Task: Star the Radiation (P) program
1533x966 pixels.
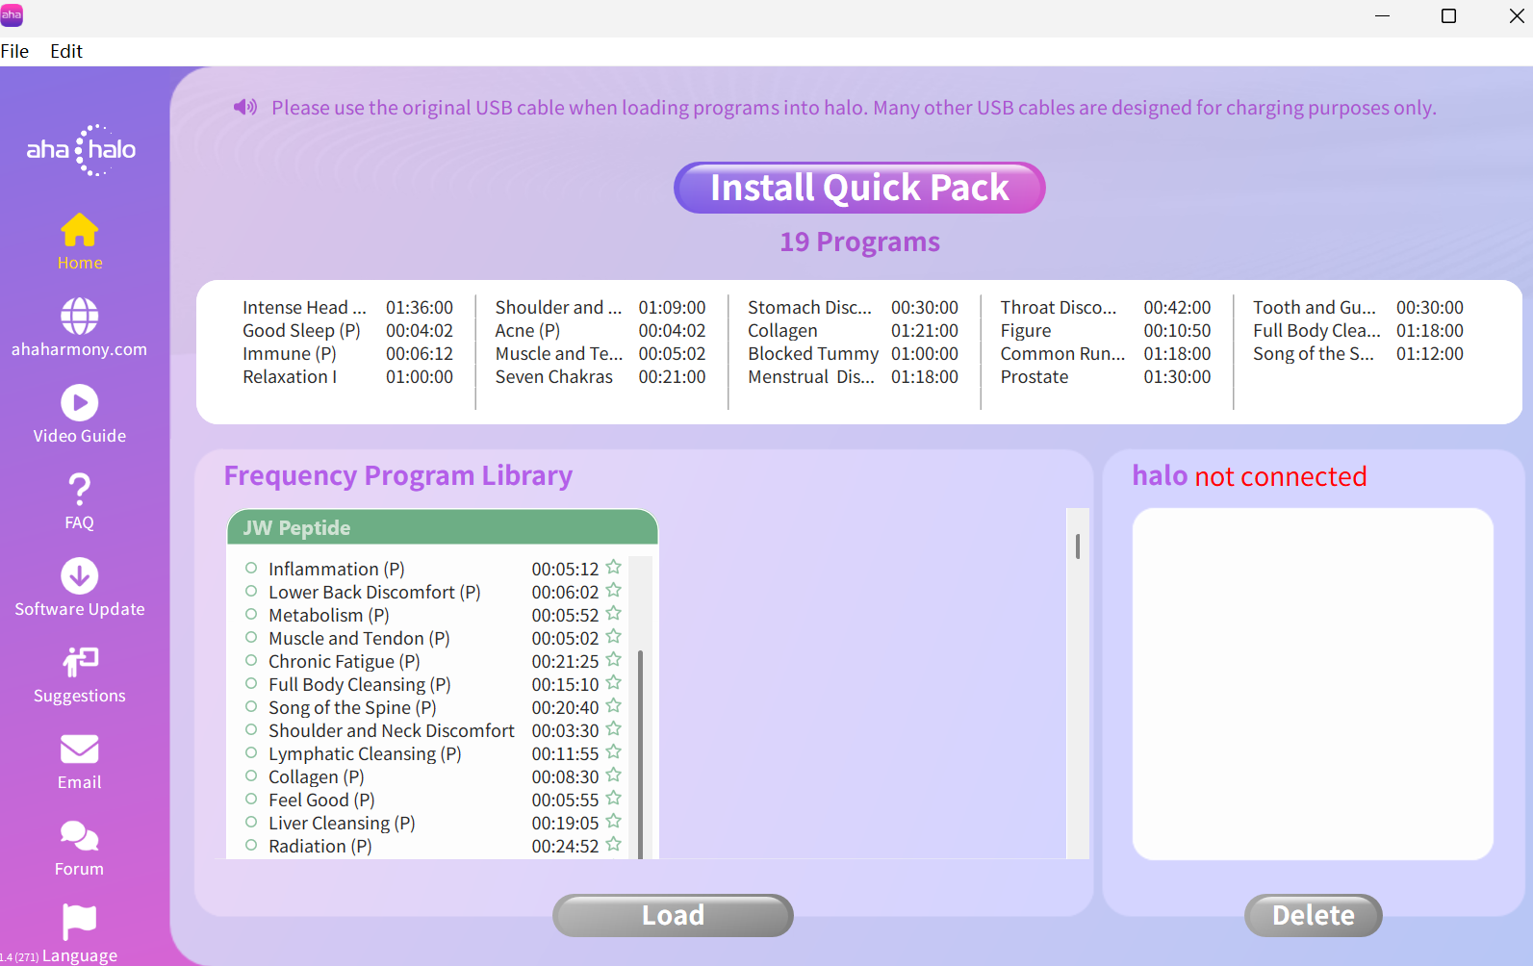Action: pyautogui.click(x=614, y=844)
